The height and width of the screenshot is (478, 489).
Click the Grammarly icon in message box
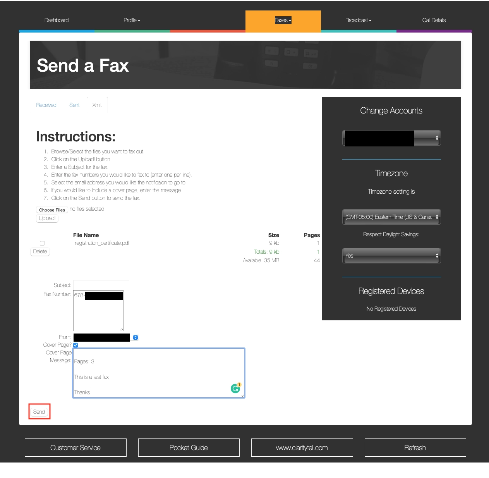(x=235, y=388)
